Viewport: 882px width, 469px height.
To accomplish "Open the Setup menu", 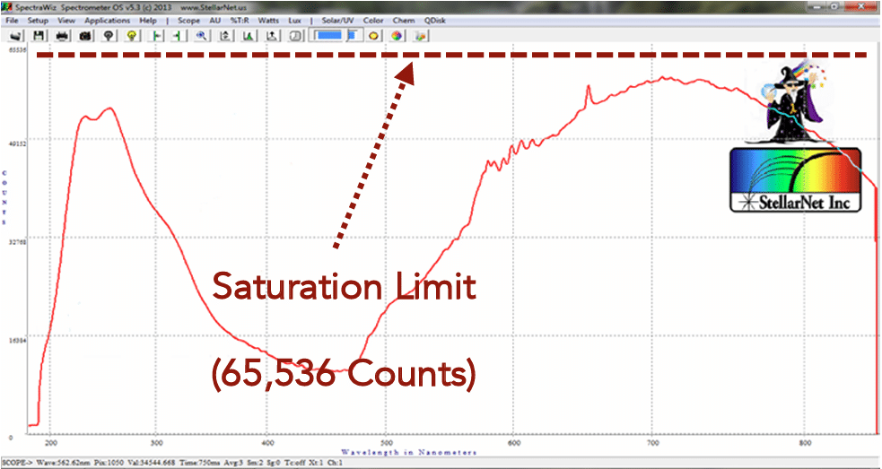I will 39,21.
